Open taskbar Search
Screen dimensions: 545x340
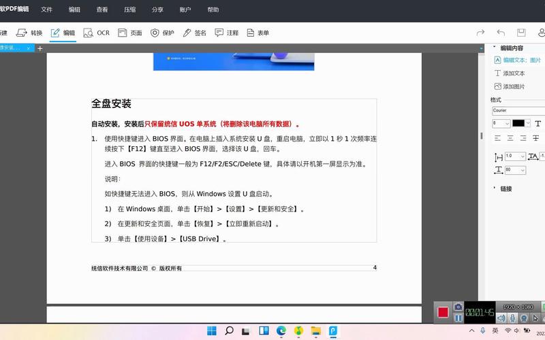point(229,330)
